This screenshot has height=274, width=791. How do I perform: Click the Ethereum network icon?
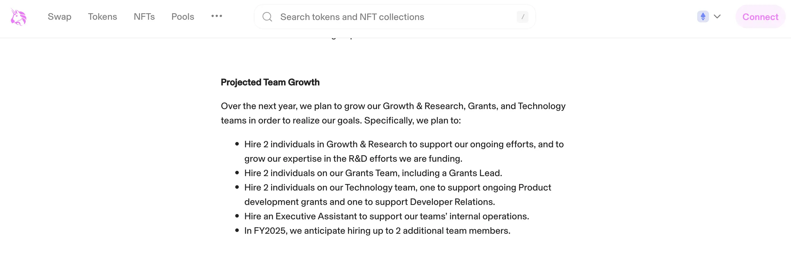coord(702,16)
